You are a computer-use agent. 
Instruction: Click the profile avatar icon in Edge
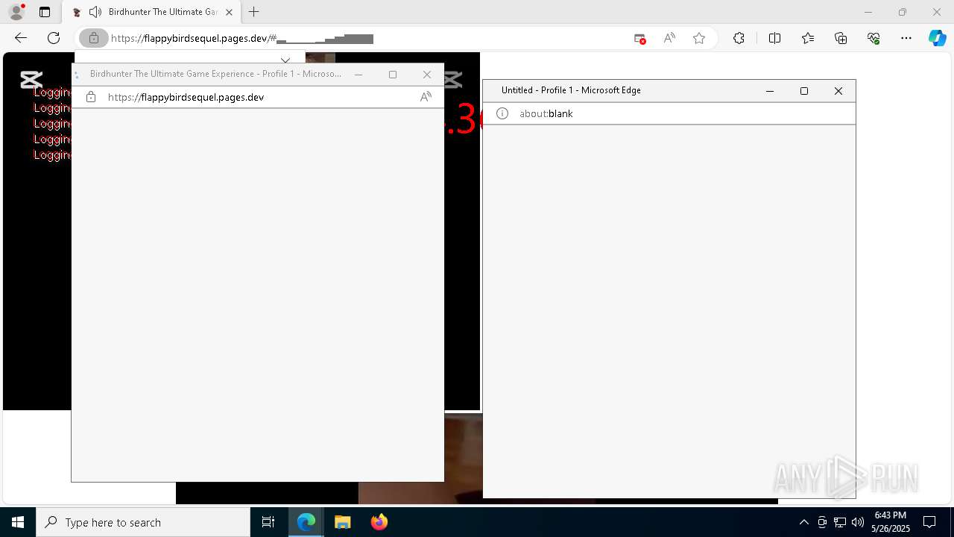pos(16,12)
